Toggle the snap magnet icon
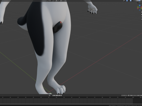 point(57,1)
